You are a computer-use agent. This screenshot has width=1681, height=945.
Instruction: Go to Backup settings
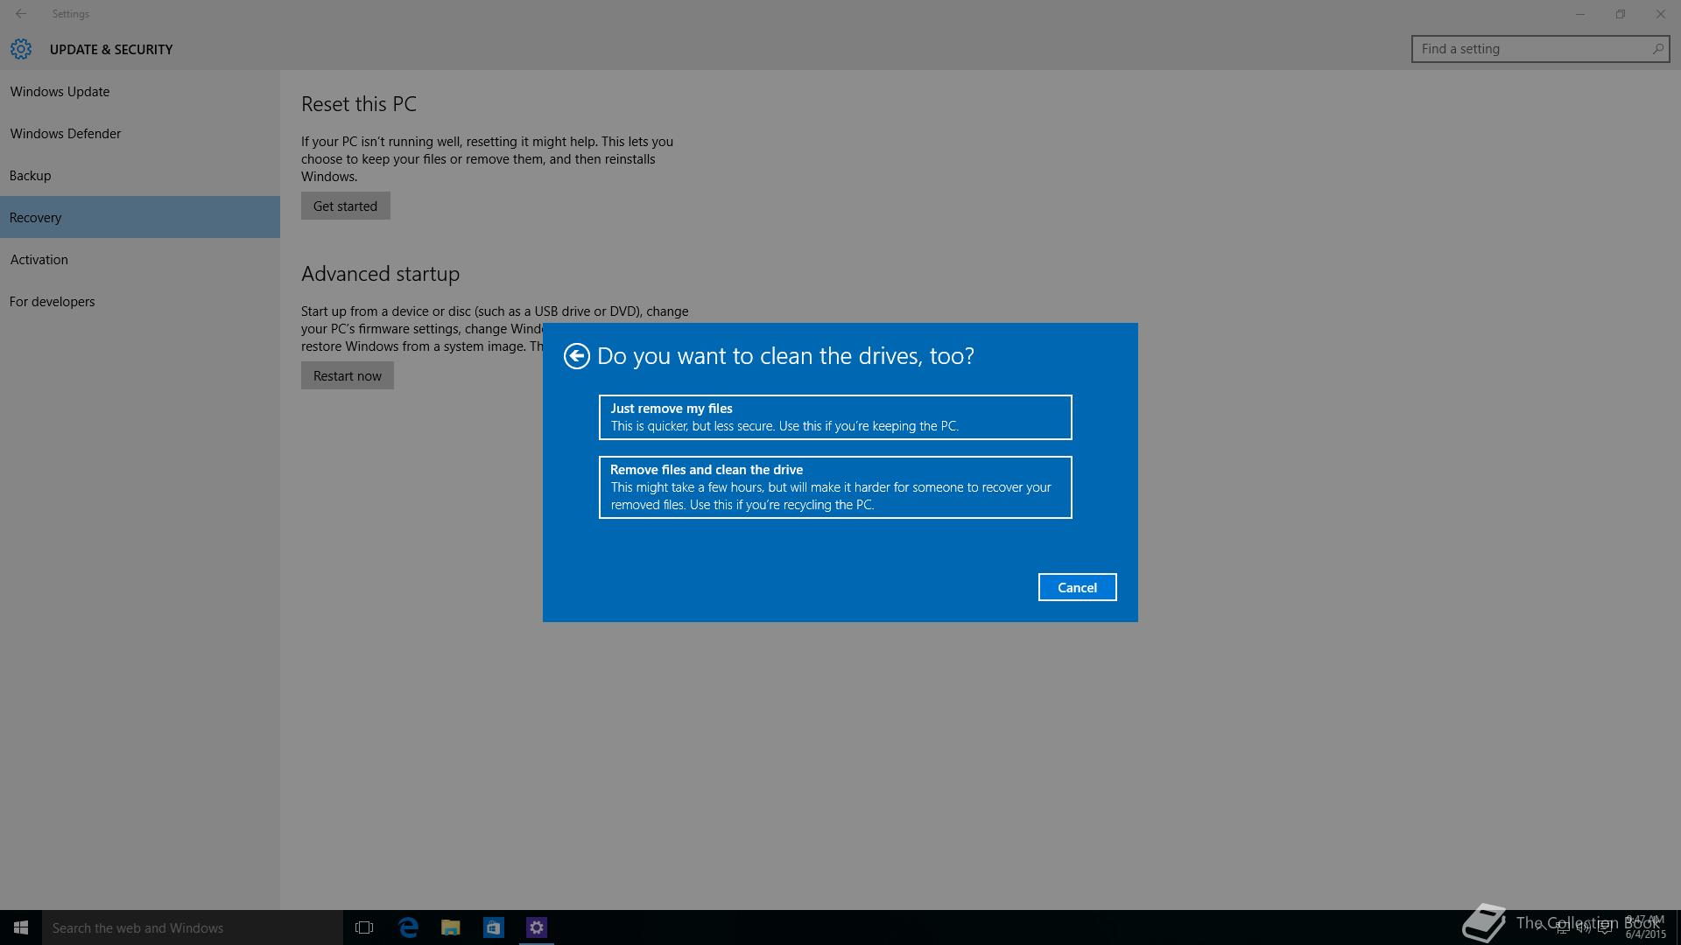(140, 175)
